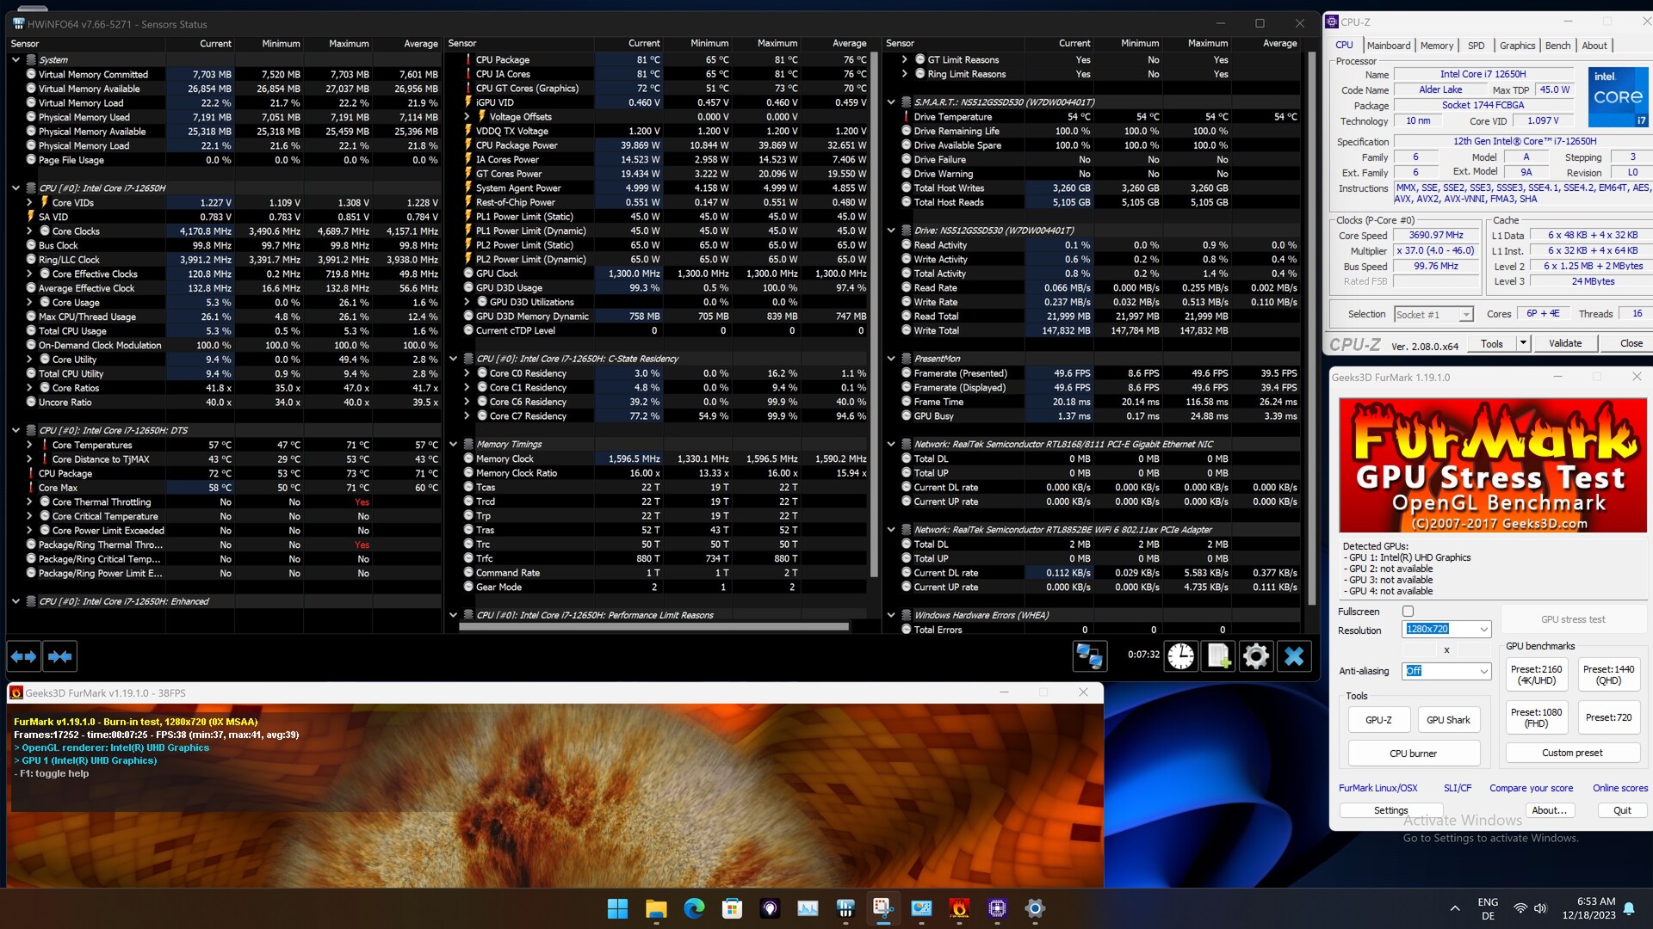Expand Core Clocks sensor row

click(x=29, y=231)
